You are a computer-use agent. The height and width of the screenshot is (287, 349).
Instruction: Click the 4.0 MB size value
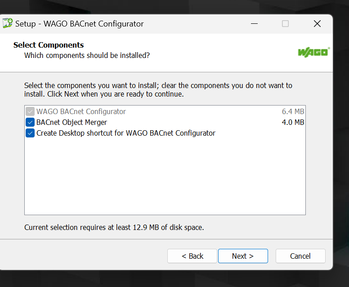click(293, 122)
